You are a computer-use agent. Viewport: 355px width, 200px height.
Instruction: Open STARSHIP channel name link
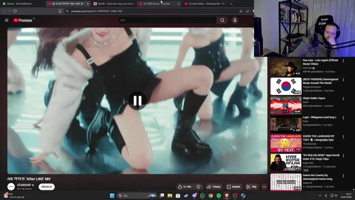click(x=24, y=185)
